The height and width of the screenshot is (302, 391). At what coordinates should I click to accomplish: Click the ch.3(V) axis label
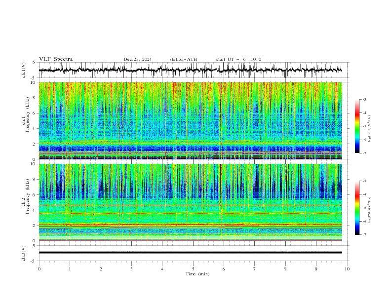click(x=24, y=253)
